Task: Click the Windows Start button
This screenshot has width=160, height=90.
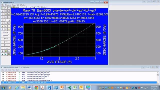Action: click(3, 88)
